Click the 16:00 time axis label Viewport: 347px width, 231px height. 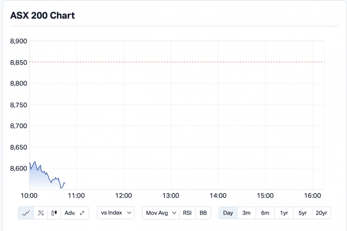pos(313,196)
